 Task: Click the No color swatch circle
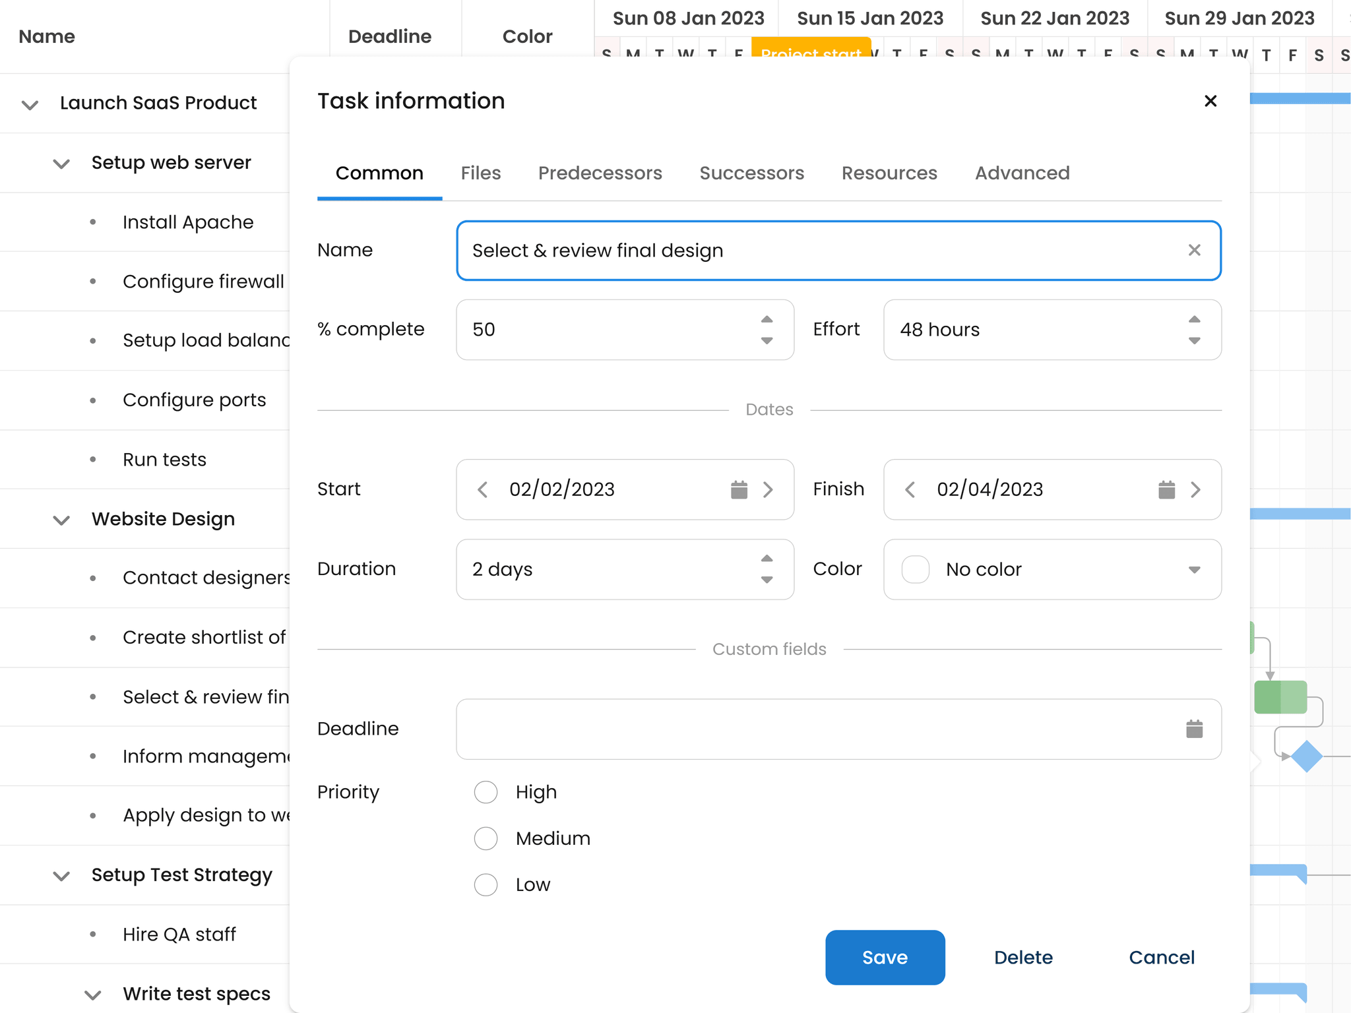click(916, 570)
